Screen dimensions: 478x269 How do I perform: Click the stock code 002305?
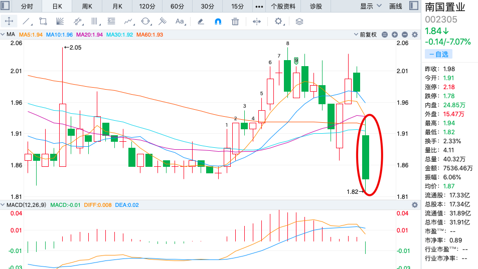tap(441, 20)
